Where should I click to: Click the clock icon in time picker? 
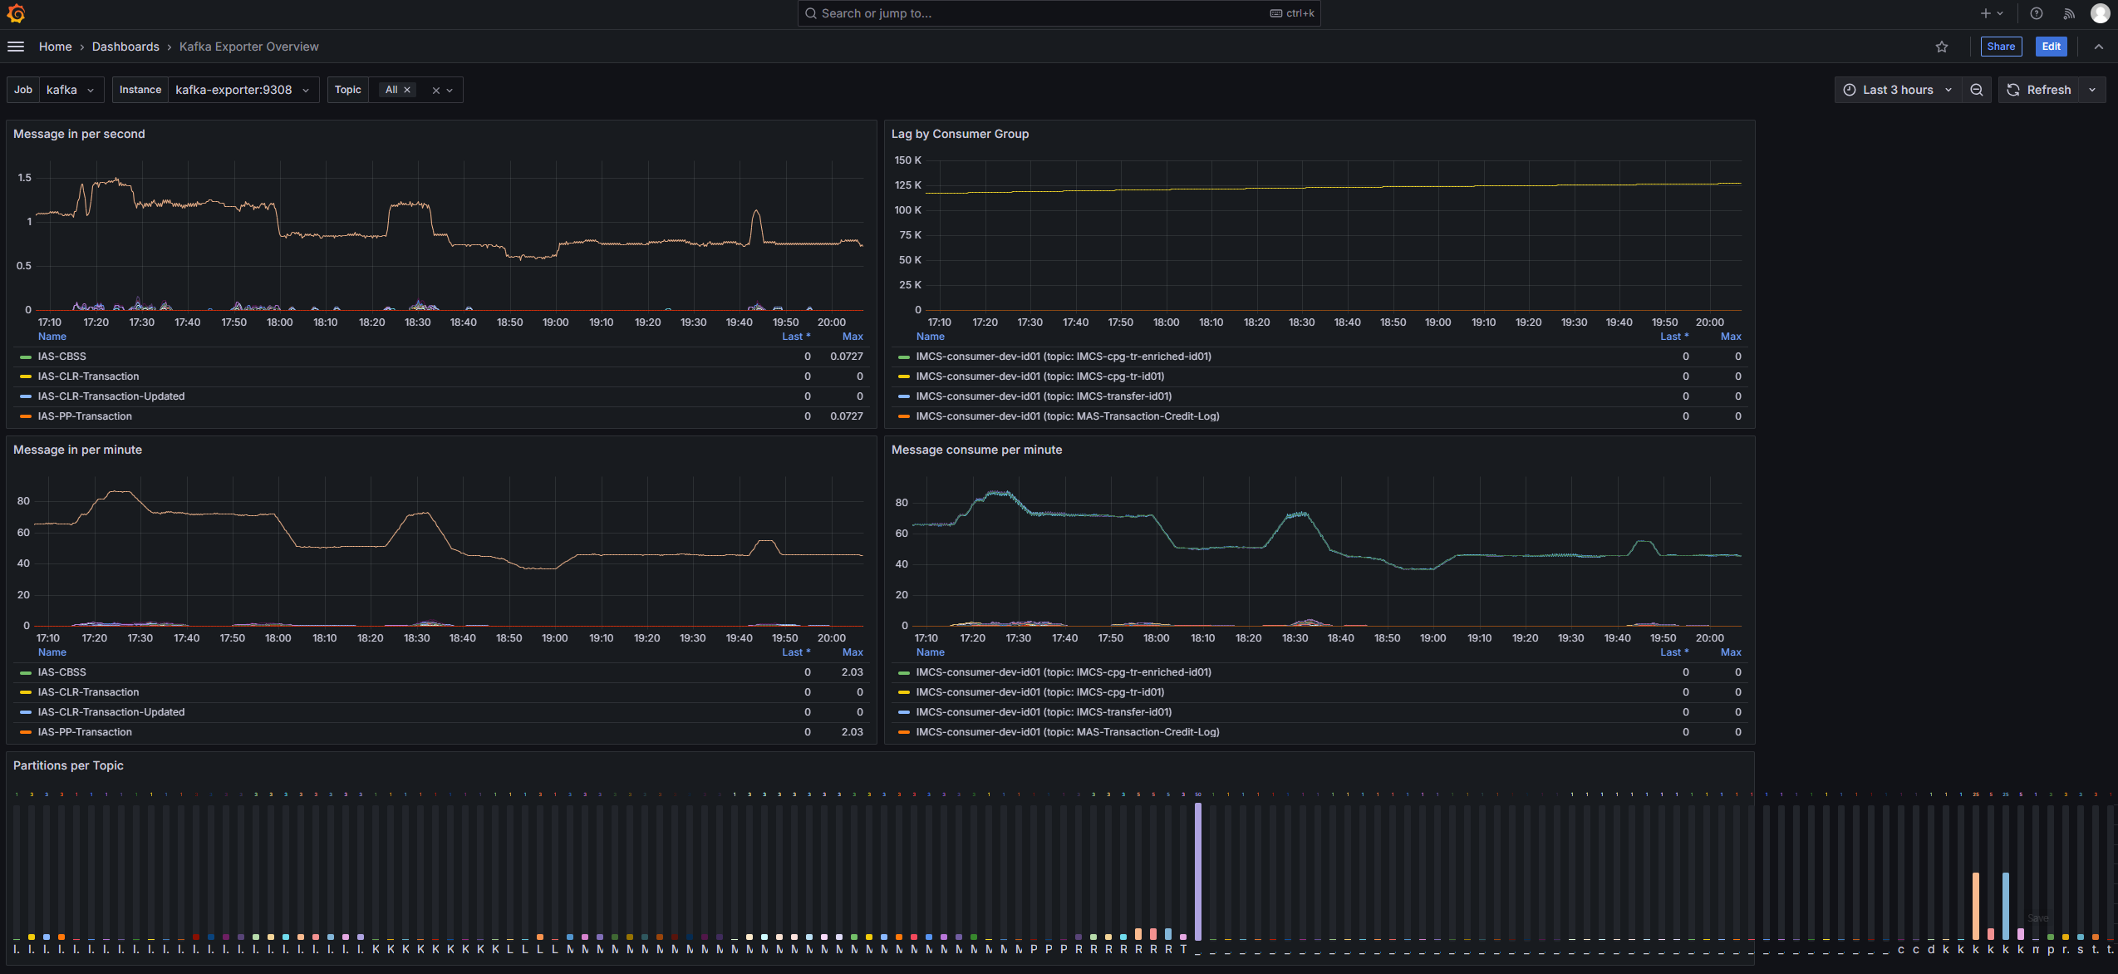tap(1850, 90)
